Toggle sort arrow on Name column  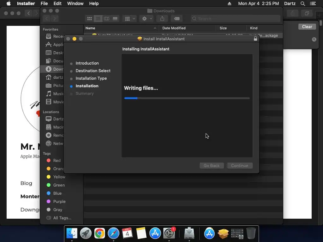(155, 28)
